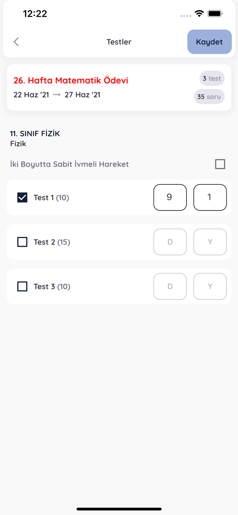The width and height of the screenshot is (238, 515).
Task: Tap the Testler header title
Action: [119, 42]
